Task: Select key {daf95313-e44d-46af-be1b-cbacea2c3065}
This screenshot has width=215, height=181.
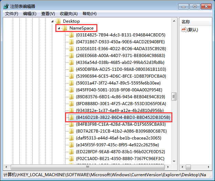Action: [x=119, y=138]
